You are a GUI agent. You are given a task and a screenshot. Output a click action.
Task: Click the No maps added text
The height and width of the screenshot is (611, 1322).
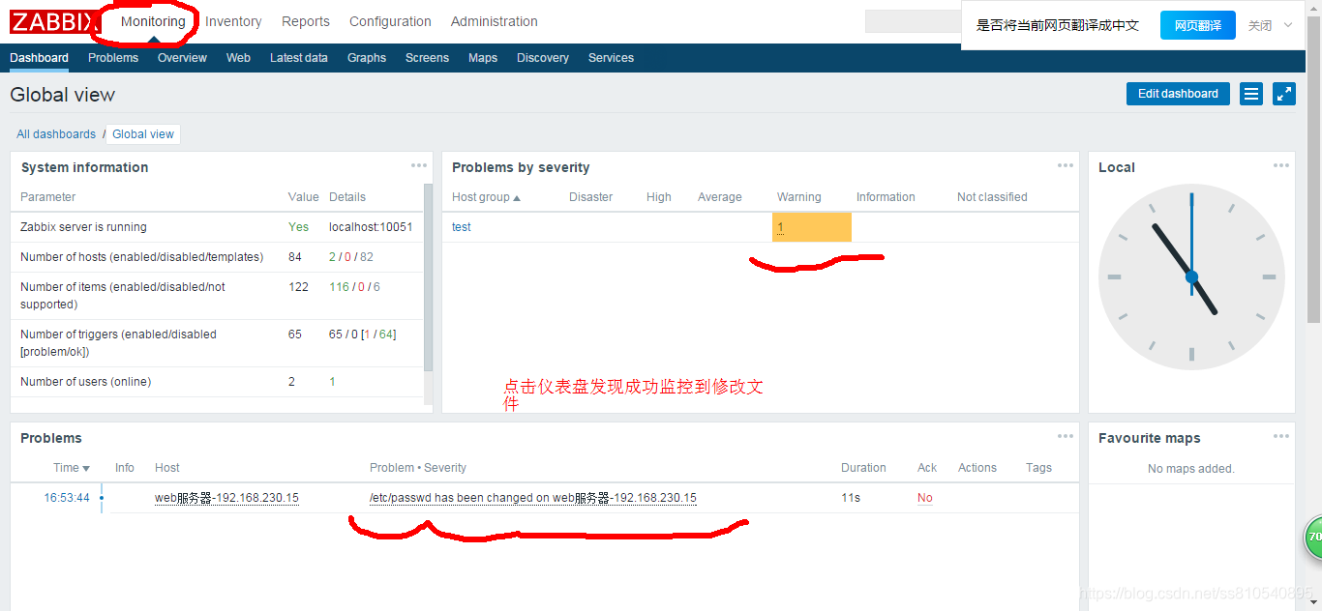pyautogui.click(x=1191, y=469)
